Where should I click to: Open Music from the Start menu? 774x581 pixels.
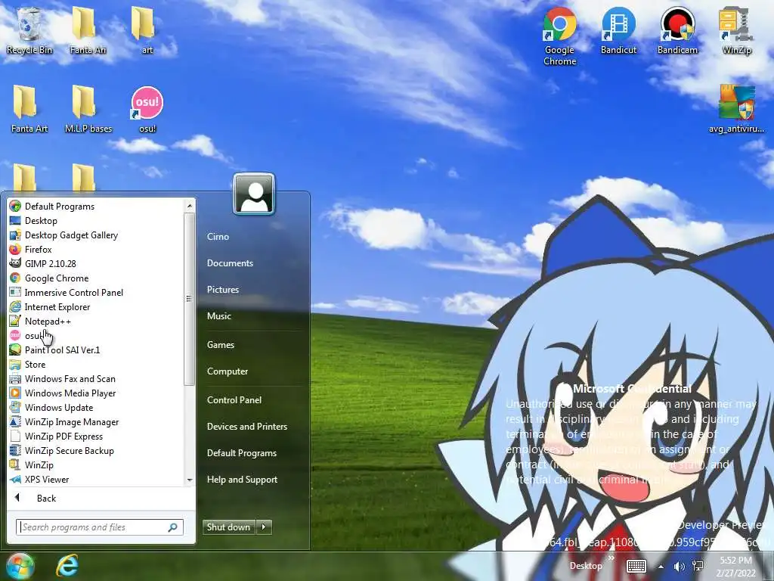(219, 316)
